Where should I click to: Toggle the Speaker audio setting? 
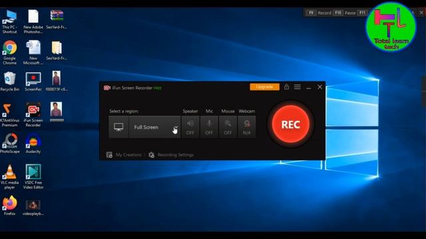pyautogui.click(x=190, y=127)
